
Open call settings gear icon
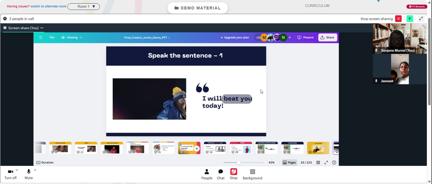point(5,19)
